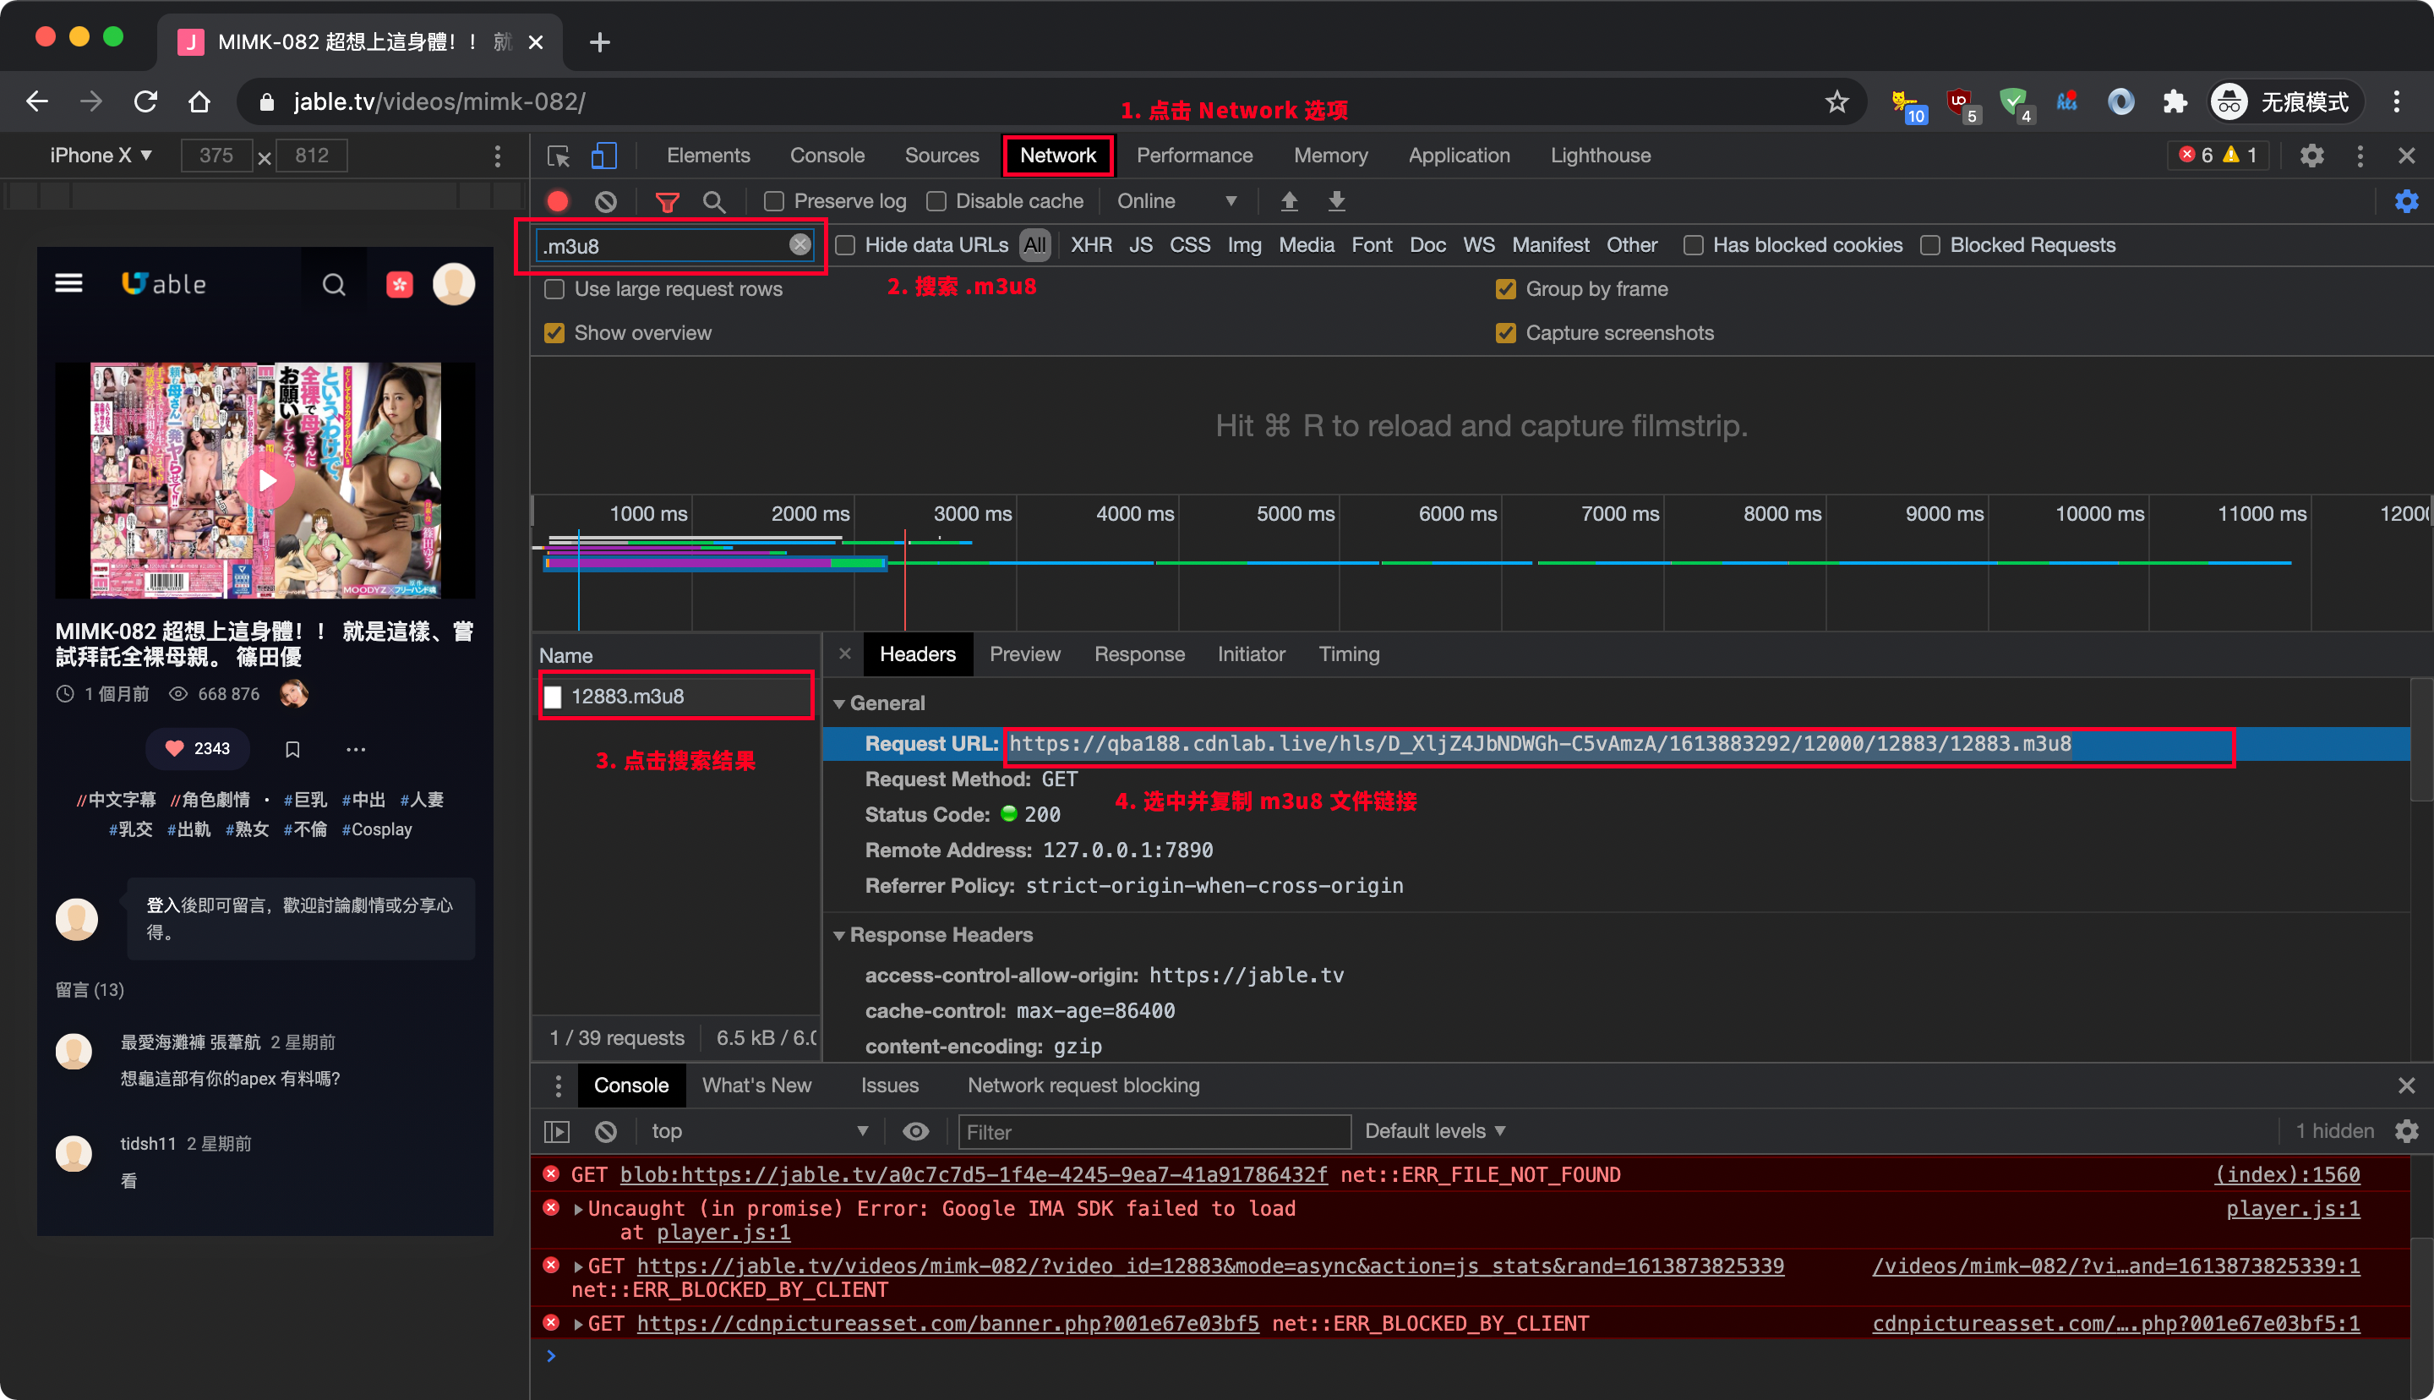Image resolution: width=2434 pixels, height=1400 pixels.
Task: Show the console sidebar
Action: 557,1132
